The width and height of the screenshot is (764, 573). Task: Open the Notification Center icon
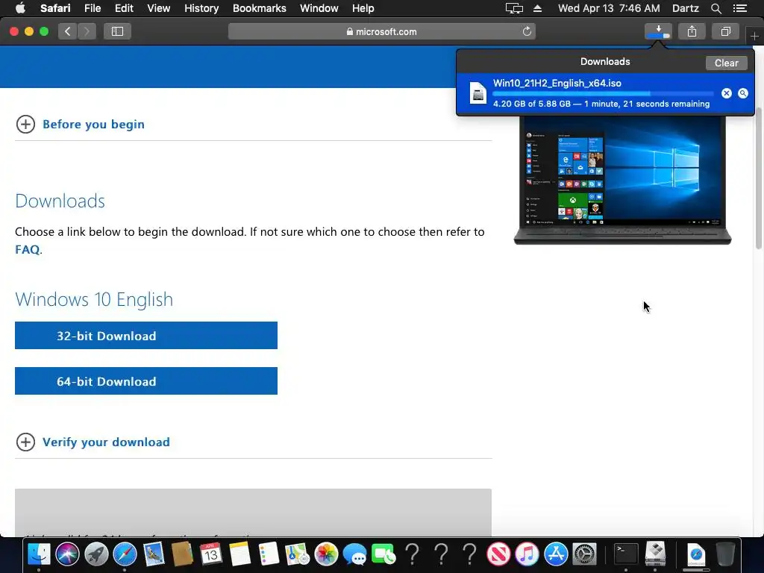coord(740,8)
